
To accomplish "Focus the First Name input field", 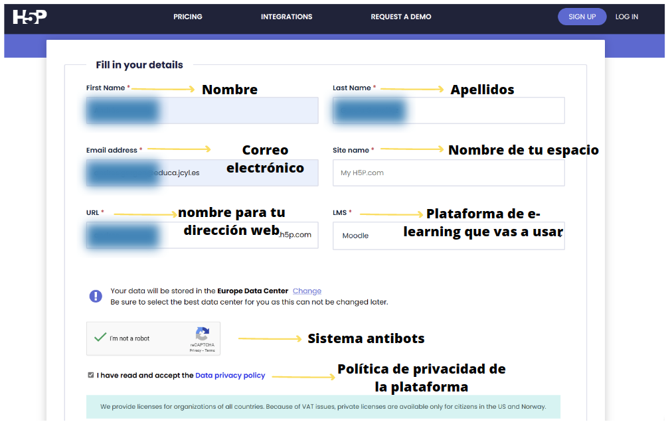I will point(202,110).
